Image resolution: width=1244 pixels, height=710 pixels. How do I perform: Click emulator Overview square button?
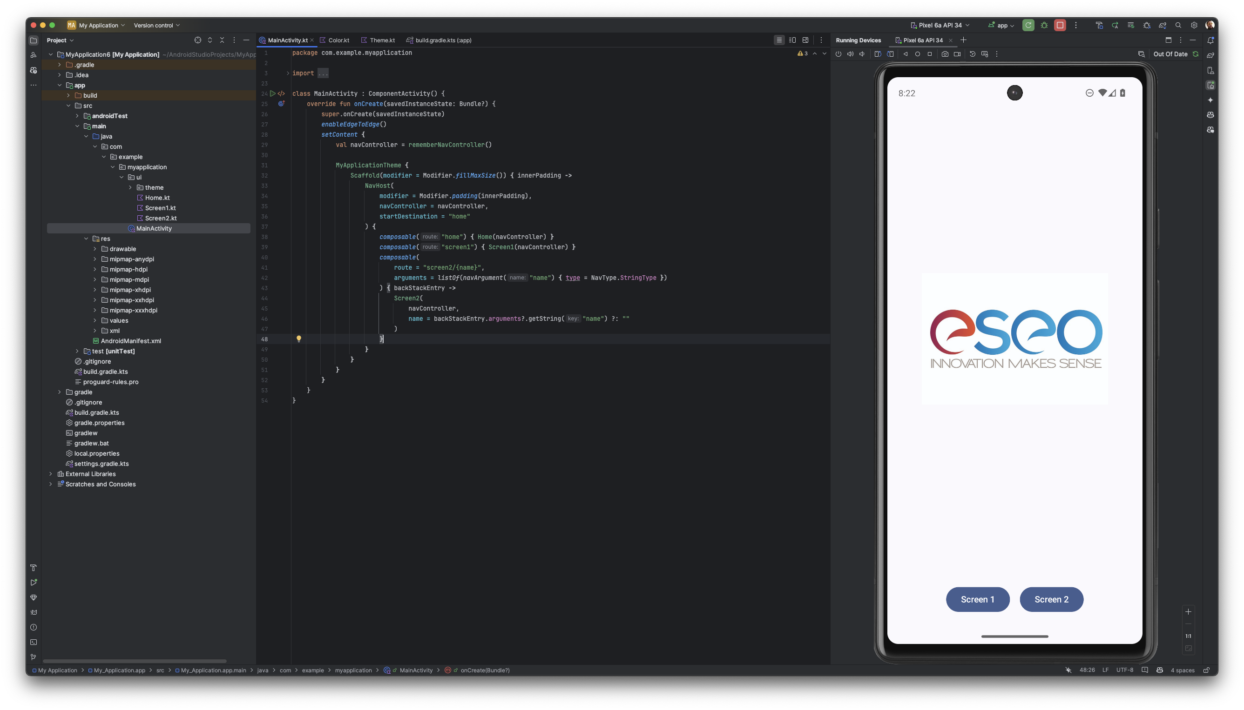tap(930, 54)
